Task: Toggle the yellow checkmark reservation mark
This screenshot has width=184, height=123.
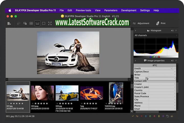Action: (x=133, y=116)
